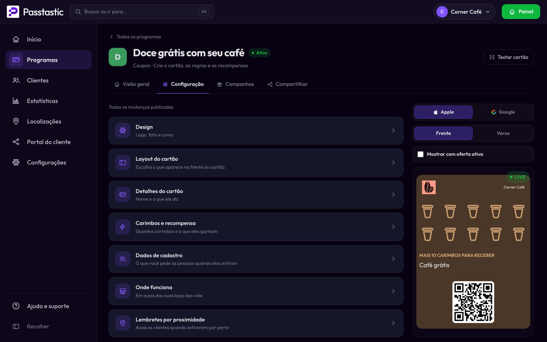Click the Testar cartão button
547x342 pixels.
point(509,57)
